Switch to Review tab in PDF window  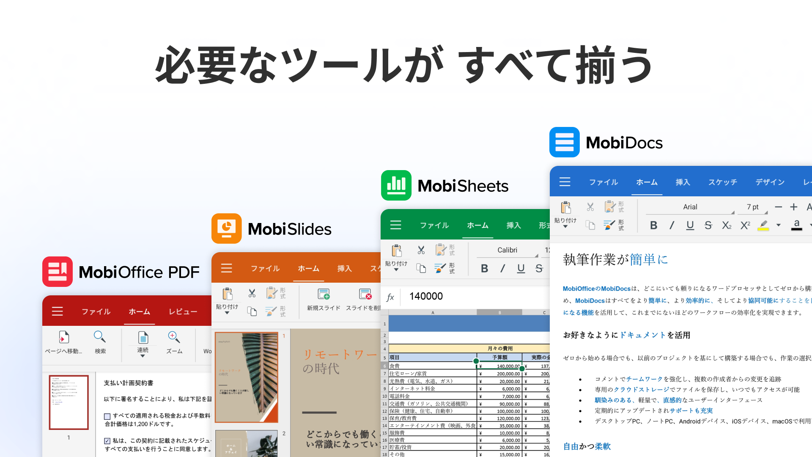183,311
